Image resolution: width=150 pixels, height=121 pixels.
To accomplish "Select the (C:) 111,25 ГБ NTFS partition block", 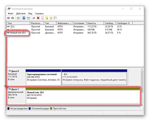I will 94,77.
